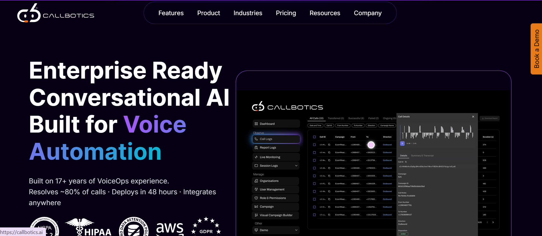Screen dimensions: 542x236
Task: Copy the call ID in row v3:P2
Action: (x=329, y=184)
